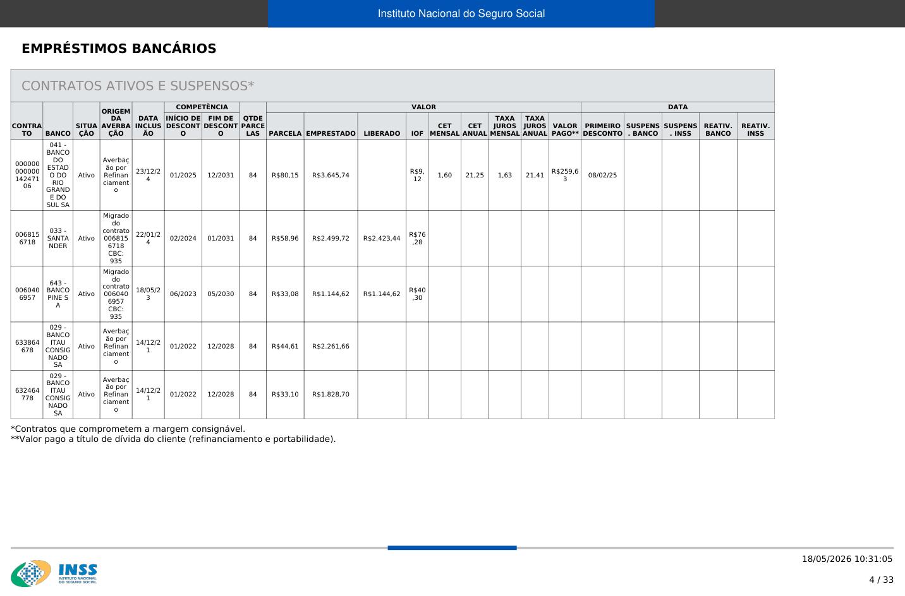Select the 02/2024 start of discount cell
The width and height of the screenshot is (905, 596).
click(183, 238)
